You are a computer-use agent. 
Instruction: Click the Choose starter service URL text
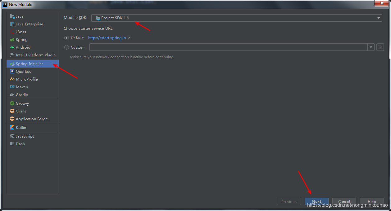(89, 29)
